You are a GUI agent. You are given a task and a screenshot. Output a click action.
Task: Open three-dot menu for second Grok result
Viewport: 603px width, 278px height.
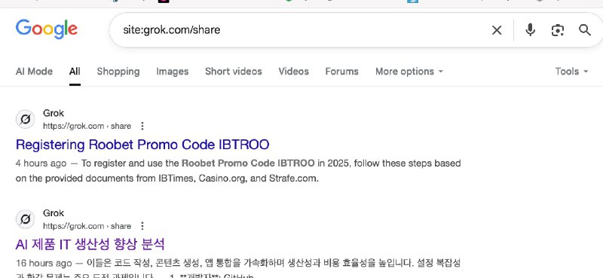142,226
